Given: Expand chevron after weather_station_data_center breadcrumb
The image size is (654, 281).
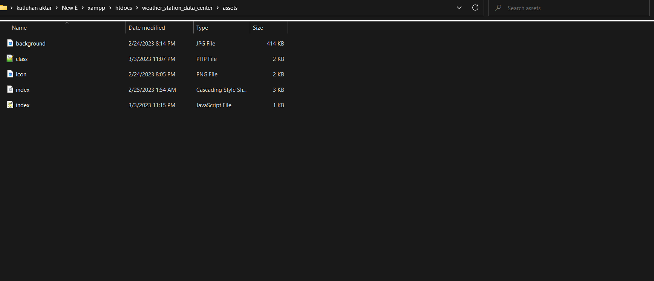Looking at the screenshot, I should pos(218,8).
